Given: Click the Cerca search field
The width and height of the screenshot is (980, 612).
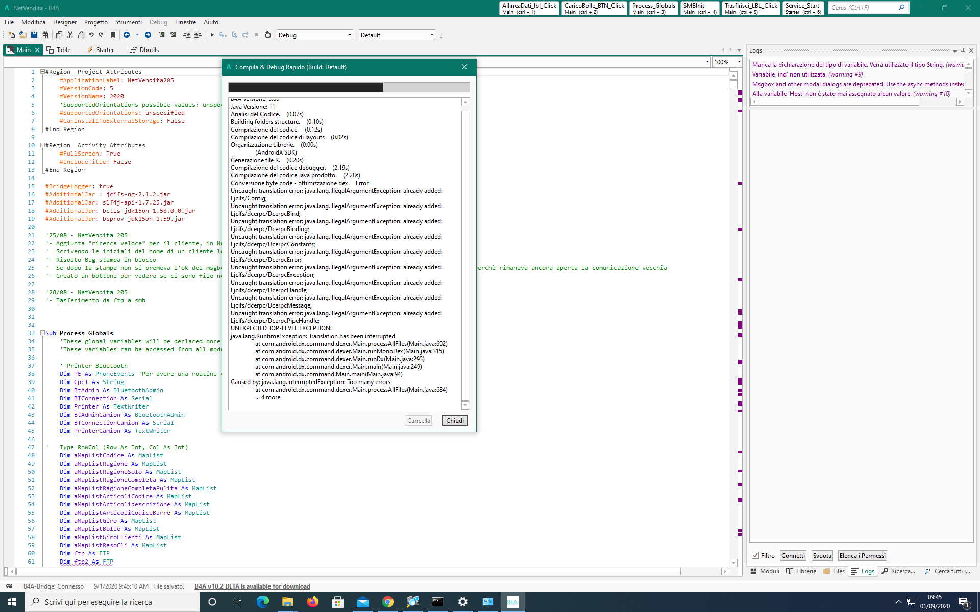Looking at the screenshot, I should point(862,8).
